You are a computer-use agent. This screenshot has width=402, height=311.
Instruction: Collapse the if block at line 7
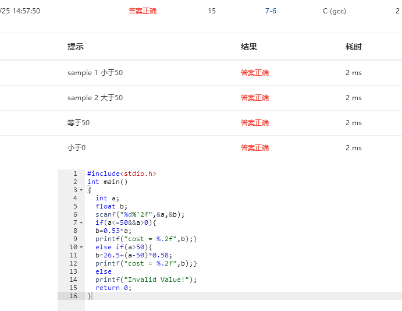pyautogui.click(x=81, y=222)
